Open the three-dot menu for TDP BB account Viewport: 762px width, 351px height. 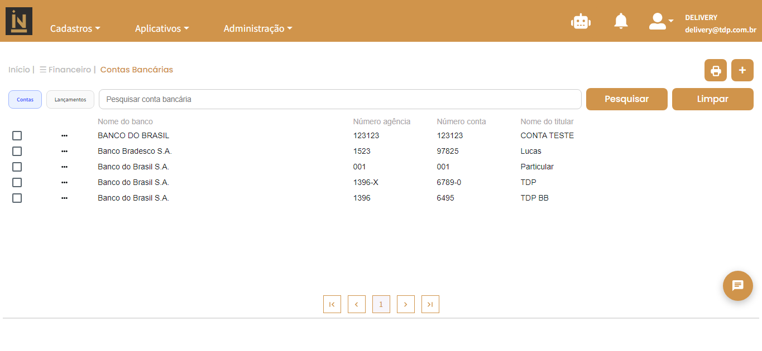pos(65,198)
